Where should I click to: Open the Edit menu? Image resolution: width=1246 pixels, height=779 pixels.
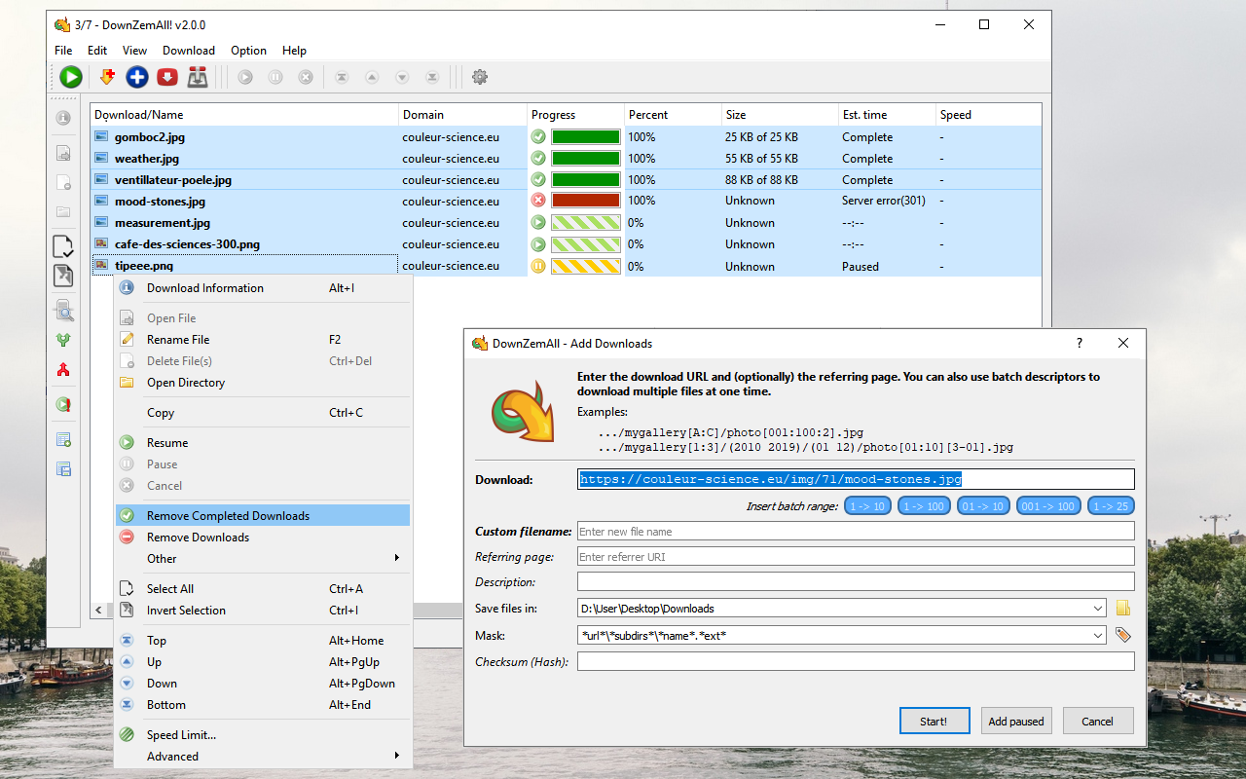click(97, 51)
